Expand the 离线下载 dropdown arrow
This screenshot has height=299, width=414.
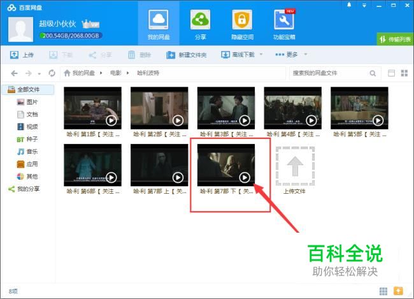pyautogui.click(x=261, y=54)
